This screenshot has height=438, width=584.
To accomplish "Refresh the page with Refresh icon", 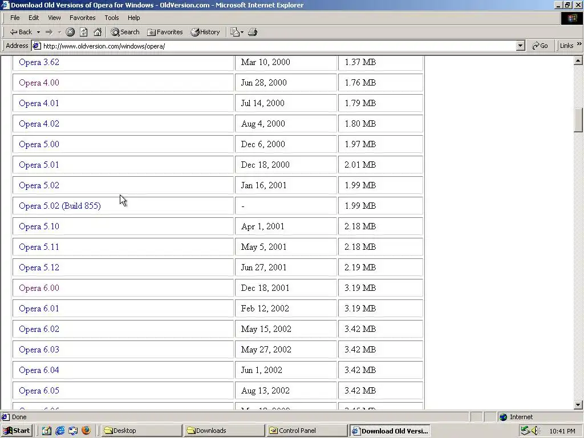I will click(84, 32).
